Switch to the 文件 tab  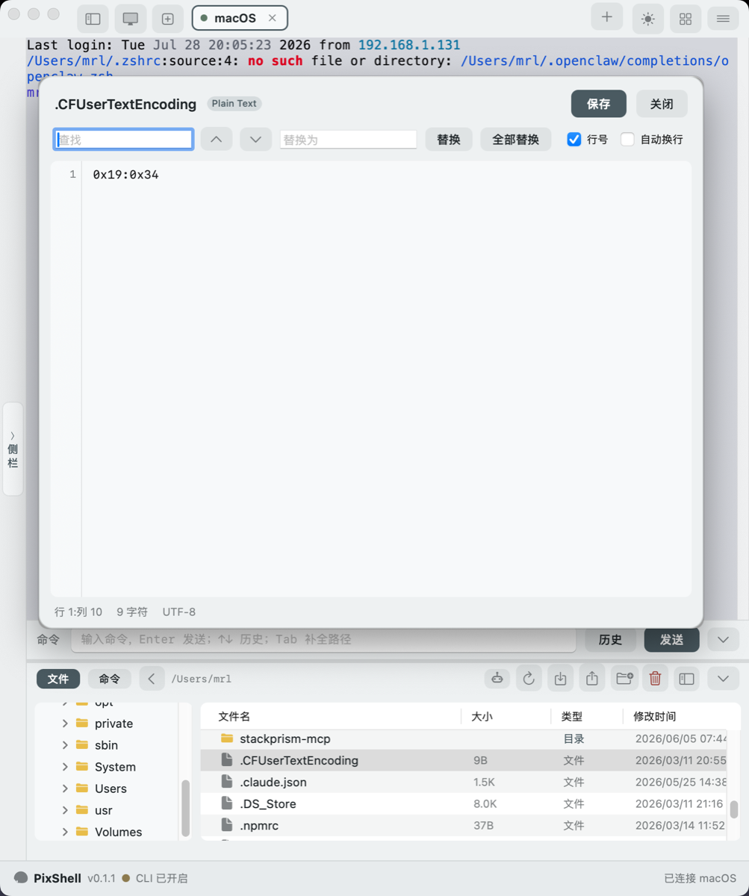tap(58, 679)
